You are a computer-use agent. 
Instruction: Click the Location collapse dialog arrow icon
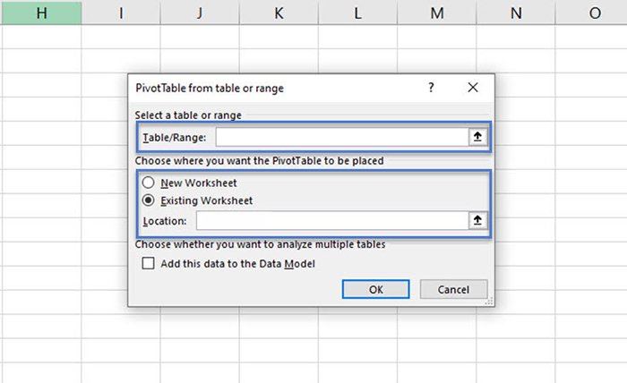478,220
